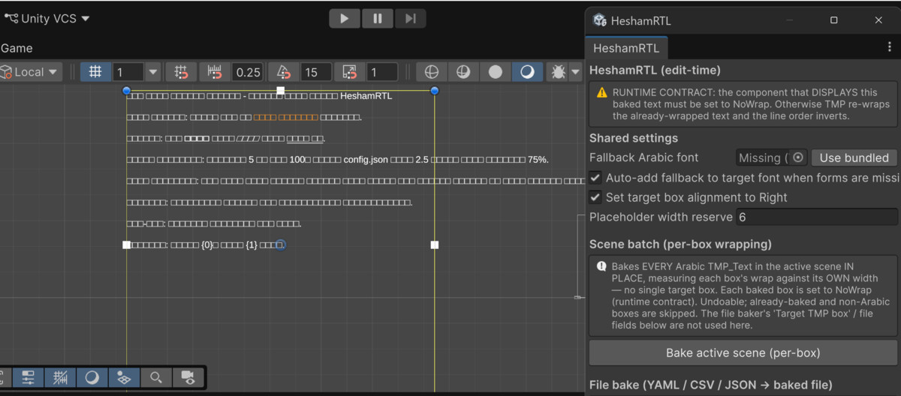Expand the grid settings dropdown arrow
Viewport: 901px width, 396px height.
coord(153,72)
